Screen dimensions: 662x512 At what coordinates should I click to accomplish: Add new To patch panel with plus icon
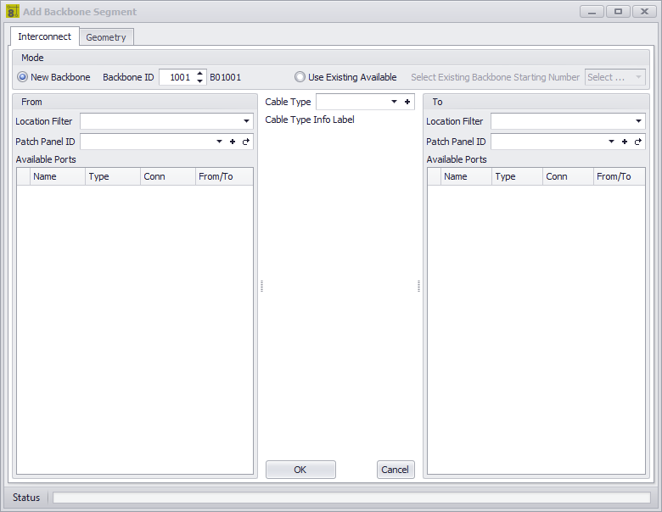click(625, 142)
